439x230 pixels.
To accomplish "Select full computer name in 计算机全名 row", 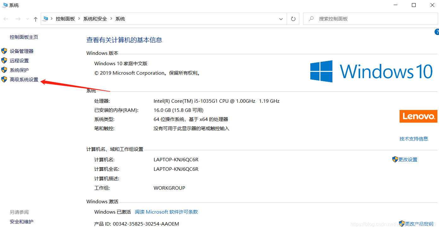I will coord(176,169).
